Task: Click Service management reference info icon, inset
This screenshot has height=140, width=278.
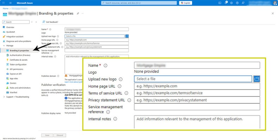Action: [x=108, y=112]
